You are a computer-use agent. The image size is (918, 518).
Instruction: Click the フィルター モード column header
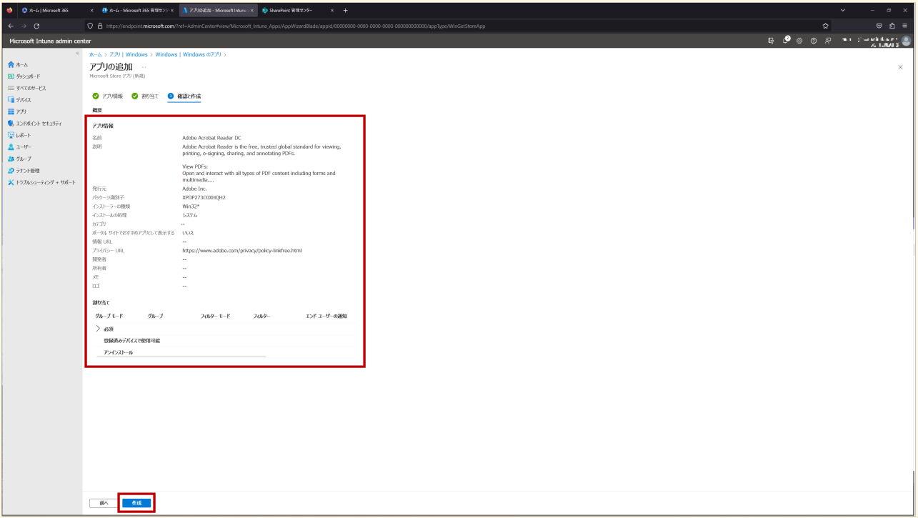pyautogui.click(x=215, y=316)
